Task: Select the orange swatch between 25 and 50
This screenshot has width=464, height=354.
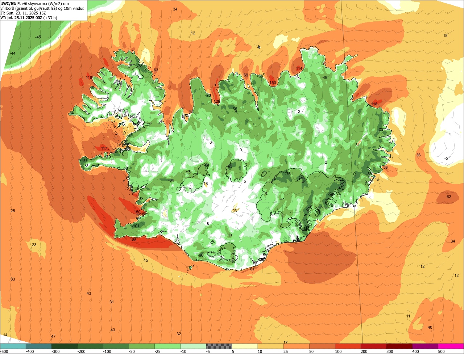Action: pos(296,346)
